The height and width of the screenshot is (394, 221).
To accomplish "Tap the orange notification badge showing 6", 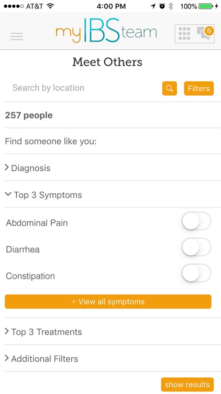I will (x=209, y=31).
